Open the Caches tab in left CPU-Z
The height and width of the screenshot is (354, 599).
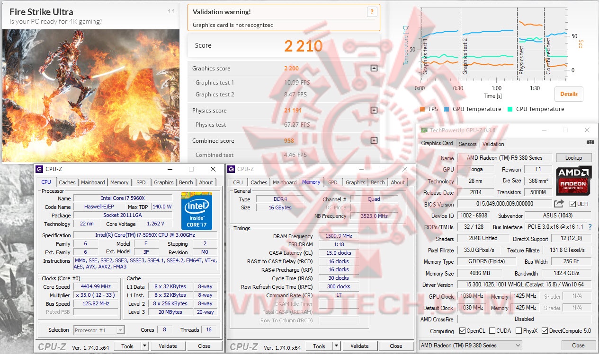coord(67,182)
